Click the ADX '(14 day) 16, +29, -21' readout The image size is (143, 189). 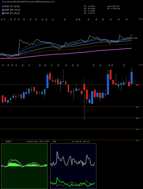coord(80,141)
